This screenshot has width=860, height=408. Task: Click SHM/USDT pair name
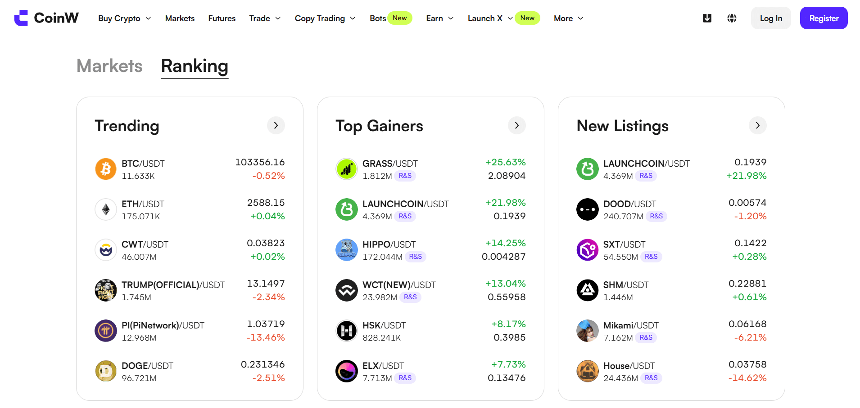pyautogui.click(x=626, y=285)
